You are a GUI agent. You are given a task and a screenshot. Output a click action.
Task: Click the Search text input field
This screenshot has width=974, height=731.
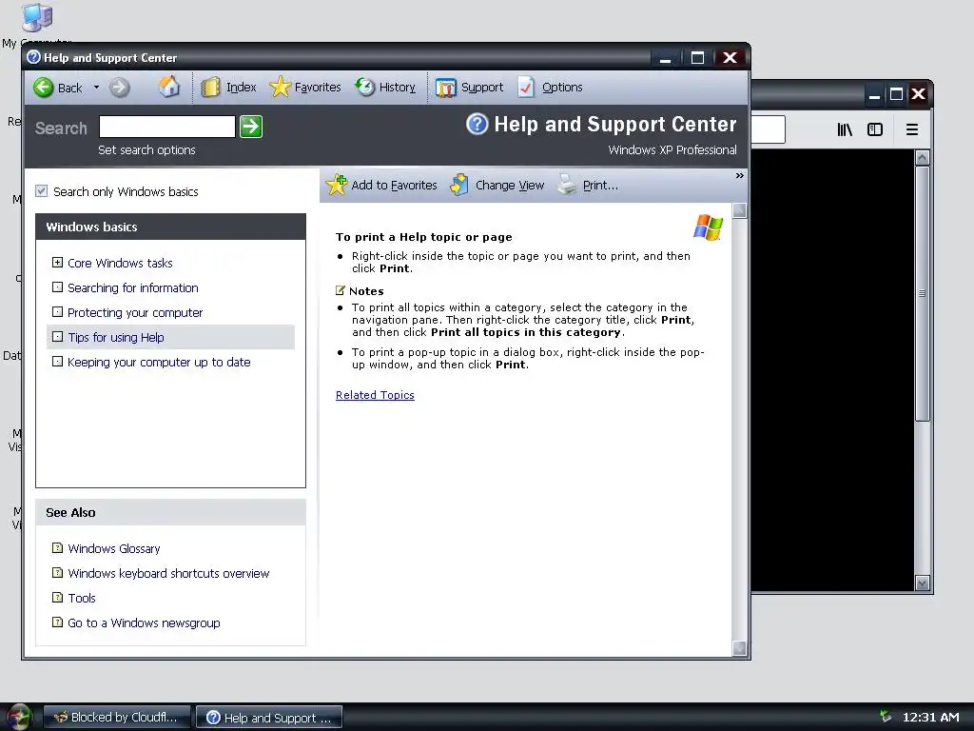coord(167,127)
